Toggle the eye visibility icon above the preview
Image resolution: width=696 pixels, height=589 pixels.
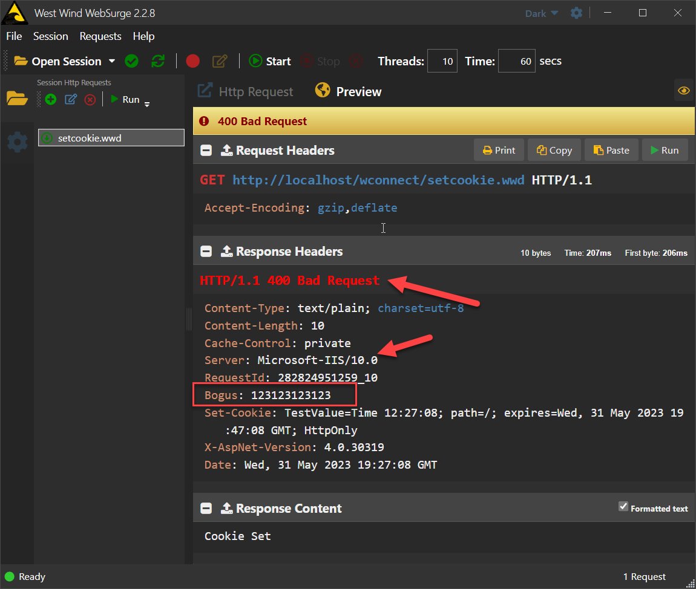pos(683,90)
